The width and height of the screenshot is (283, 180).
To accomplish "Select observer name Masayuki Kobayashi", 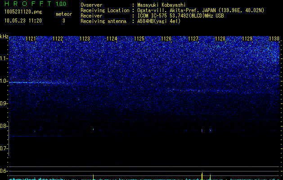I will click(x=162, y=5).
